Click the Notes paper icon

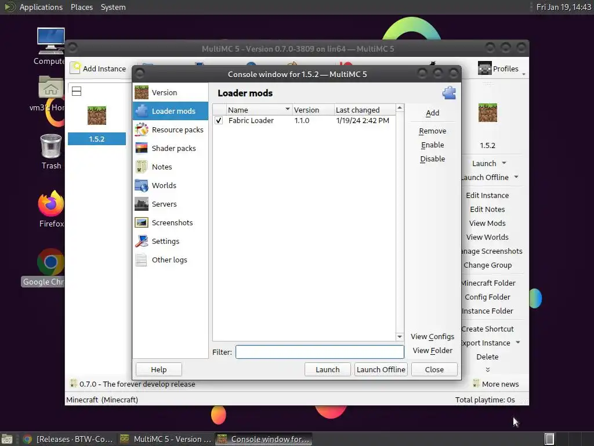142,167
